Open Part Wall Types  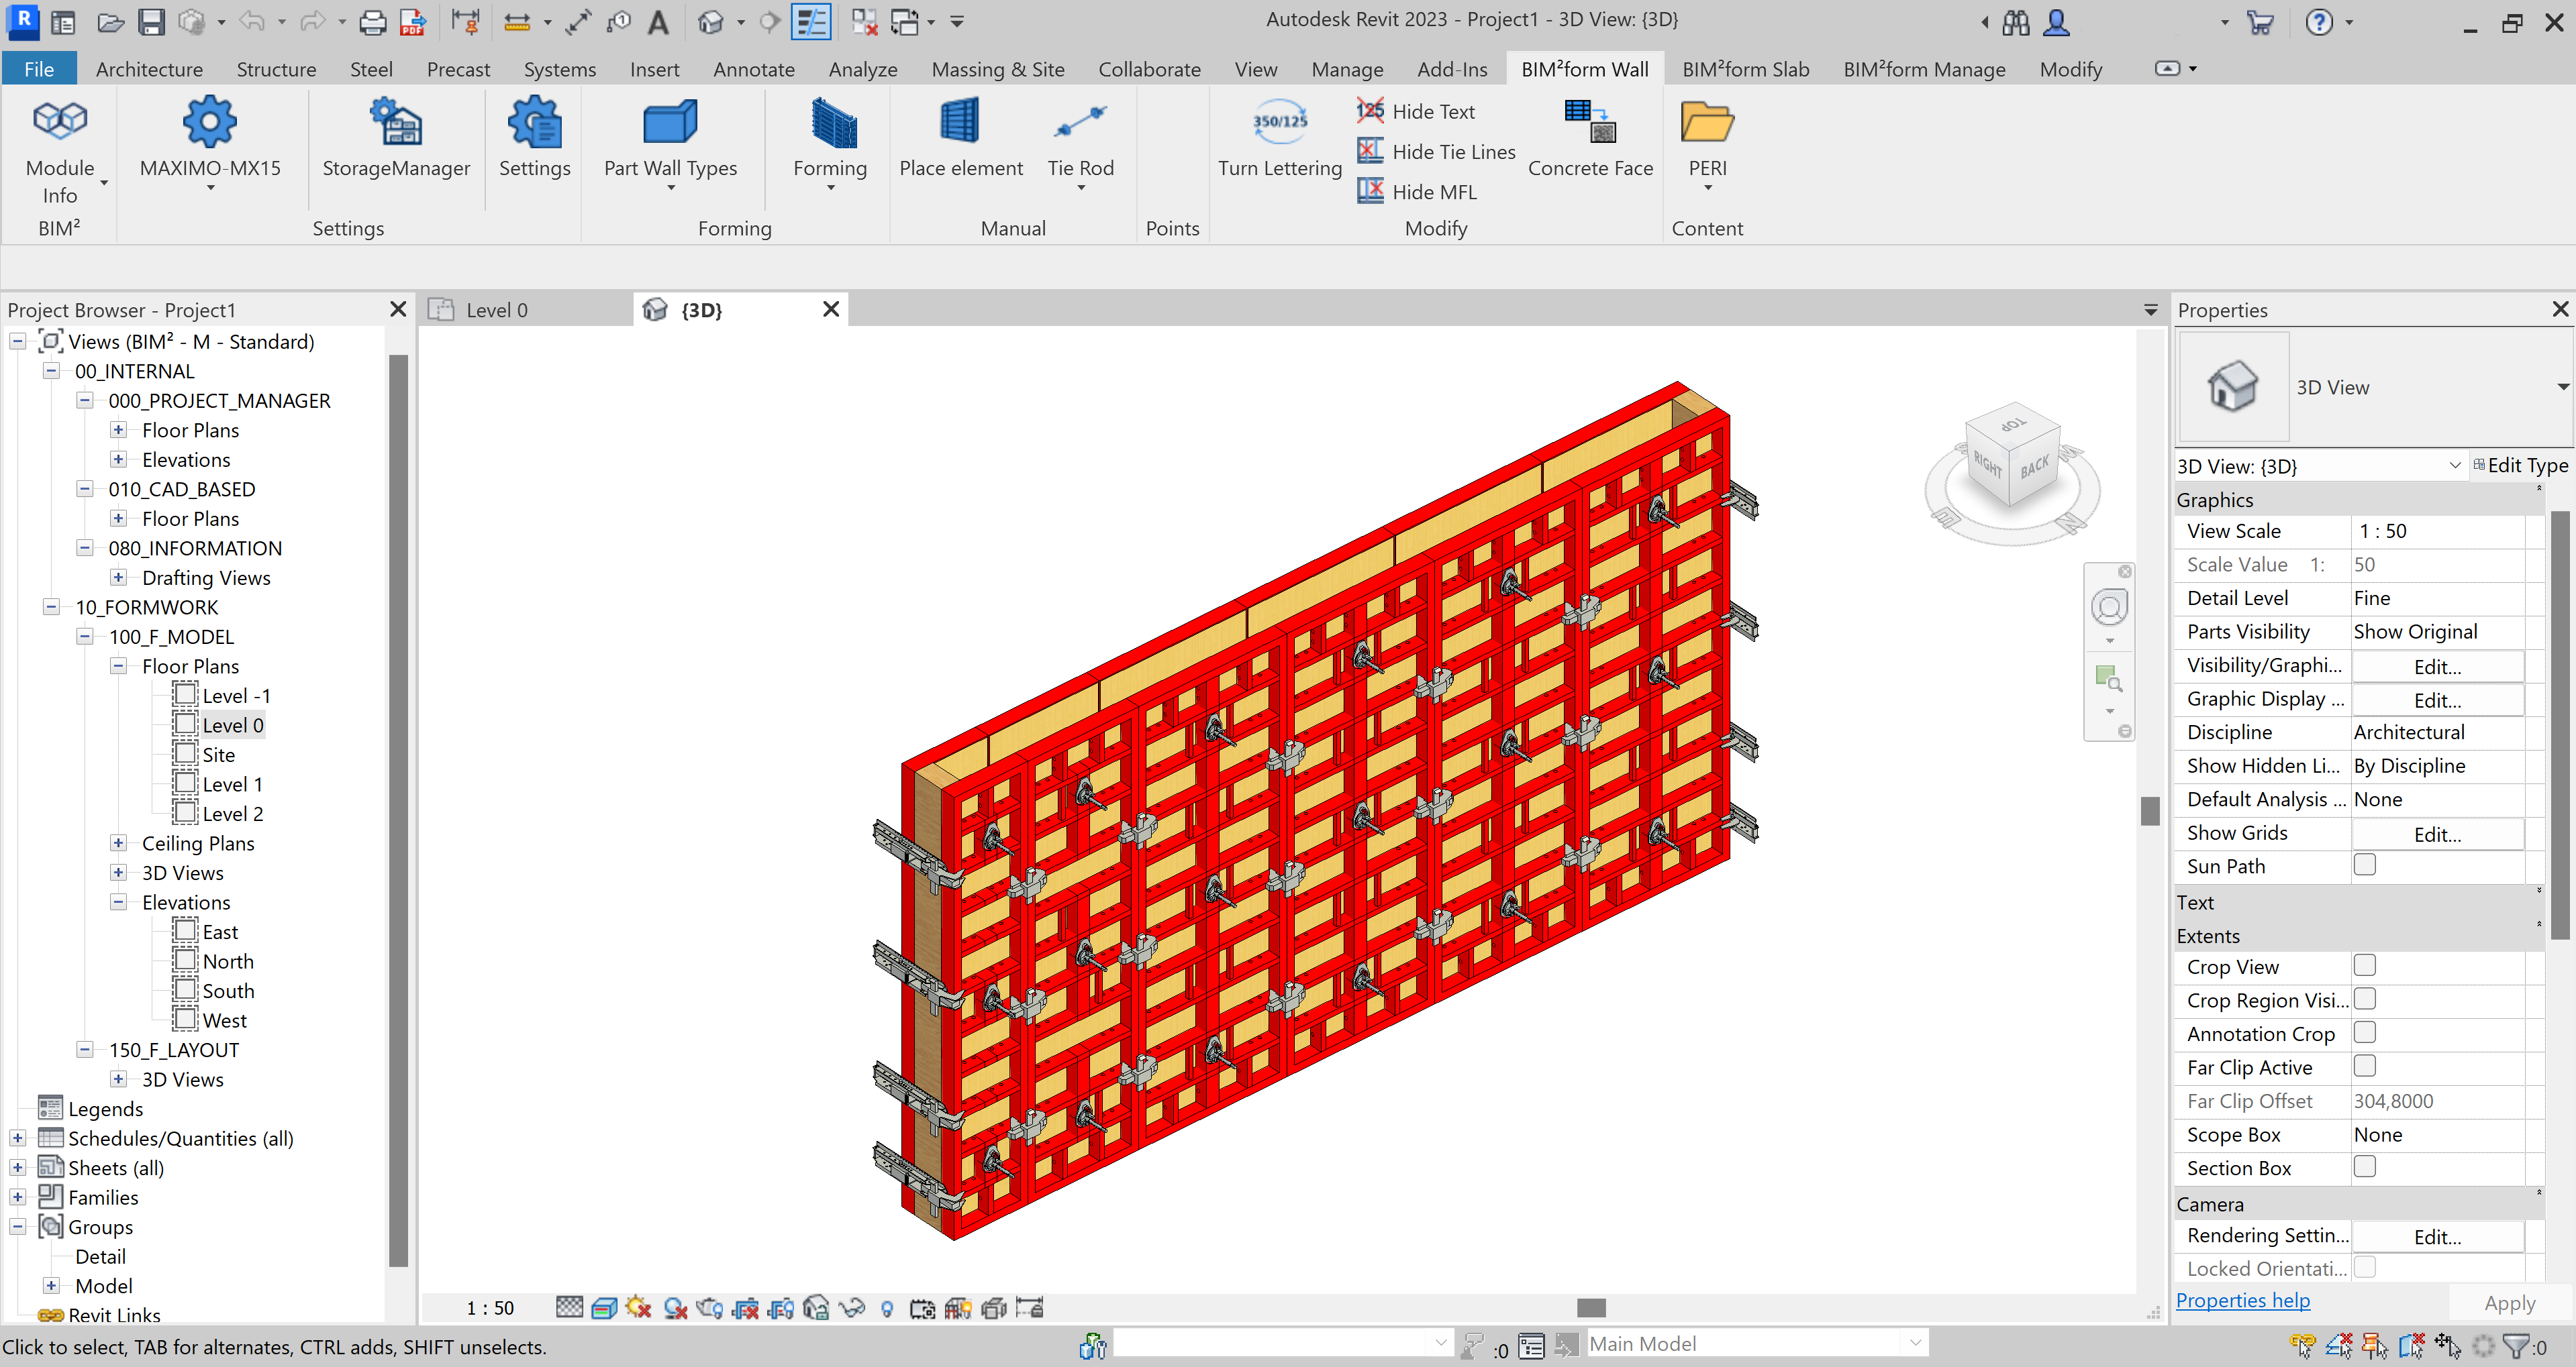pyautogui.click(x=670, y=140)
